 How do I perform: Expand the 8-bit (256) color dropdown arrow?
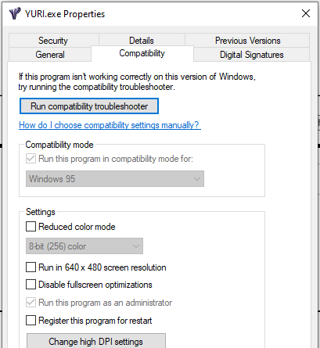click(x=136, y=246)
